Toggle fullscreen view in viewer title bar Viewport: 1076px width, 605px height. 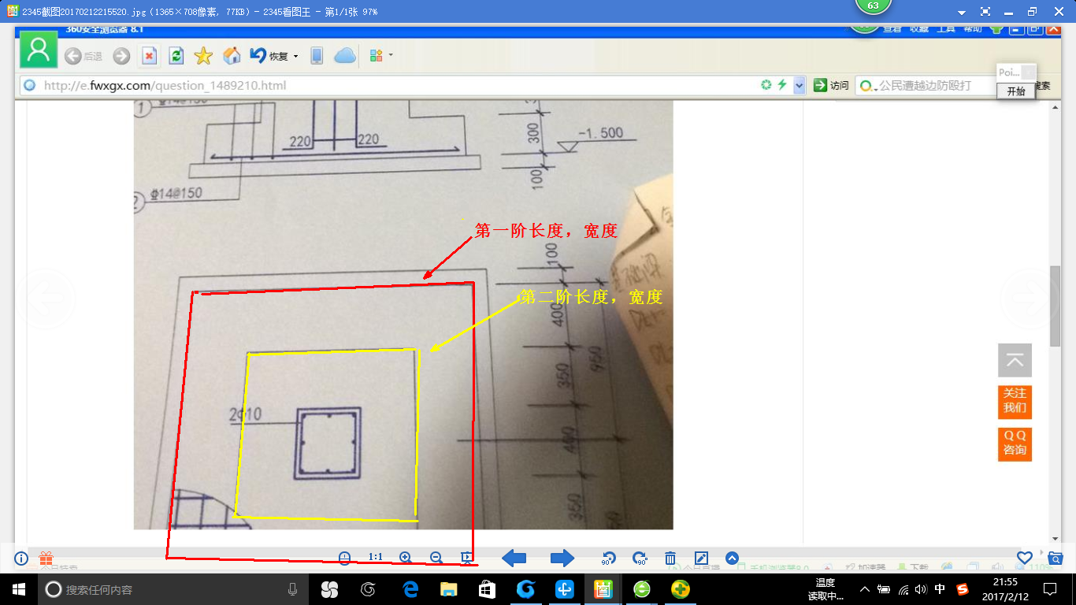[985, 12]
